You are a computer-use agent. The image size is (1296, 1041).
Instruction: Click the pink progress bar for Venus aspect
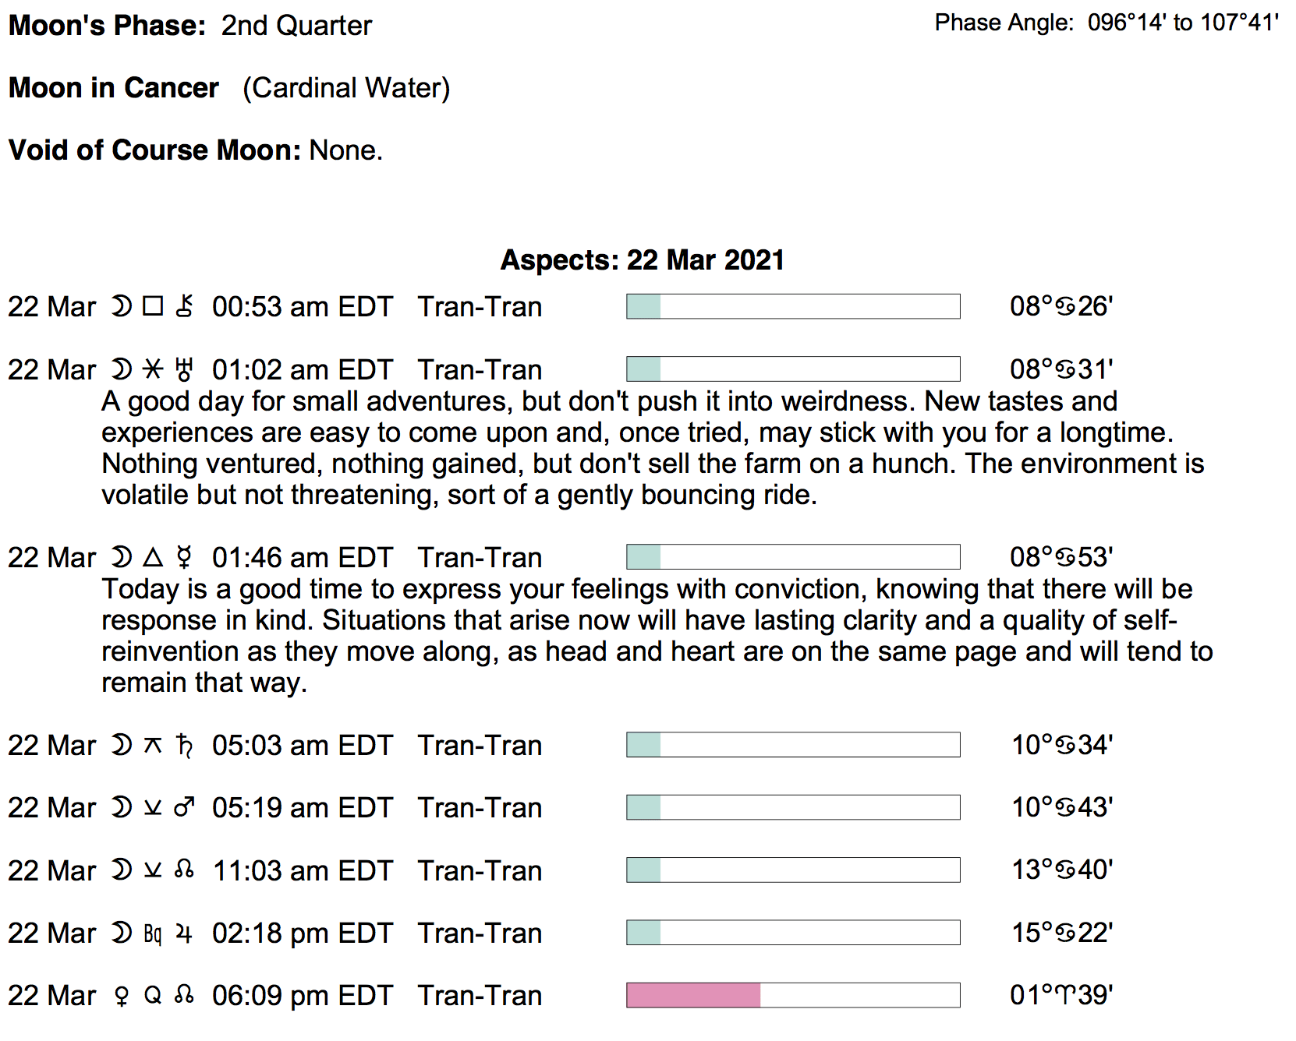(693, 995)
